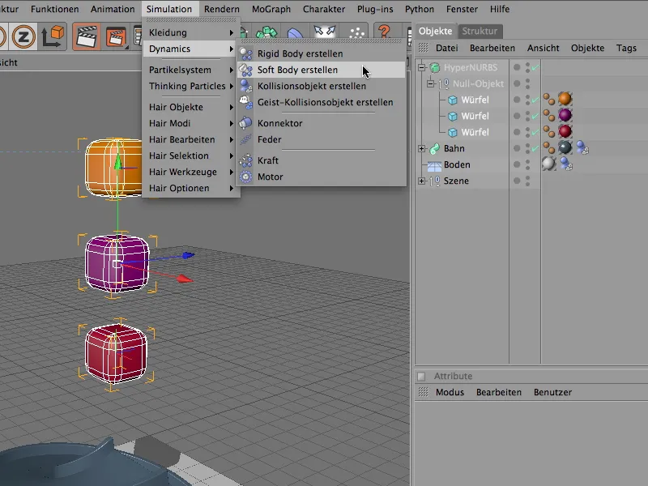Toggle the HyperNURBS green enable checkmark
This screenshot has width=648, height=486.
coord(535,67)
